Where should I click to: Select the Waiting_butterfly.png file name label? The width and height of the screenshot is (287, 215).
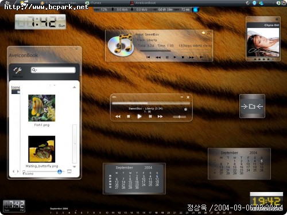pos(42,166)
